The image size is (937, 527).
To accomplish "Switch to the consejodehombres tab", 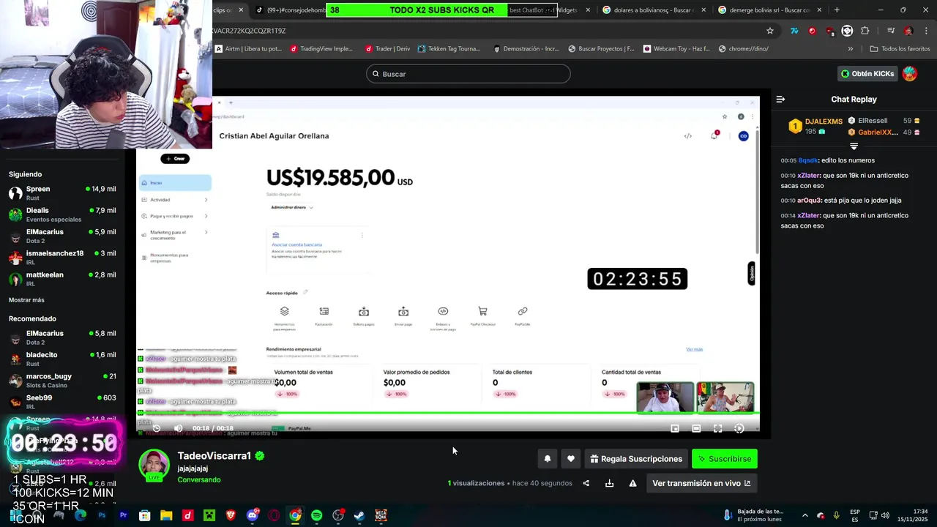I will pos(288,10).
